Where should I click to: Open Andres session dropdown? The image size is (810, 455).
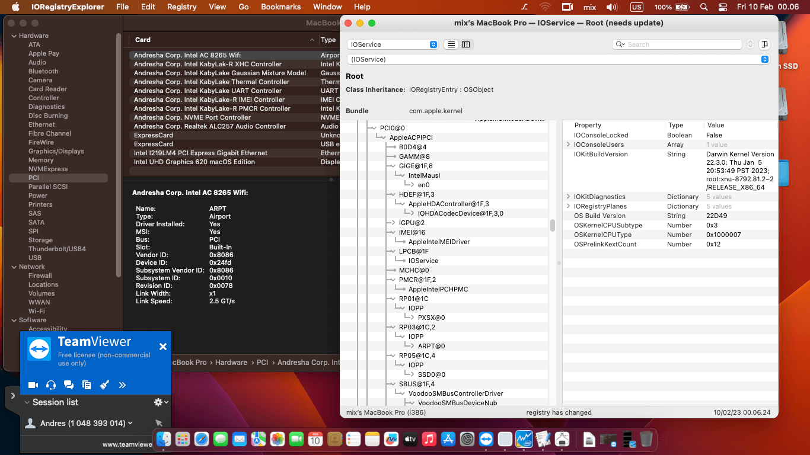130,423
